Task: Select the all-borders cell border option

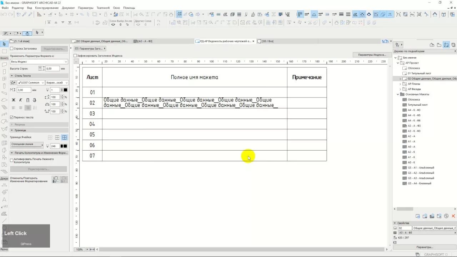Action: [x=64, y=137]
